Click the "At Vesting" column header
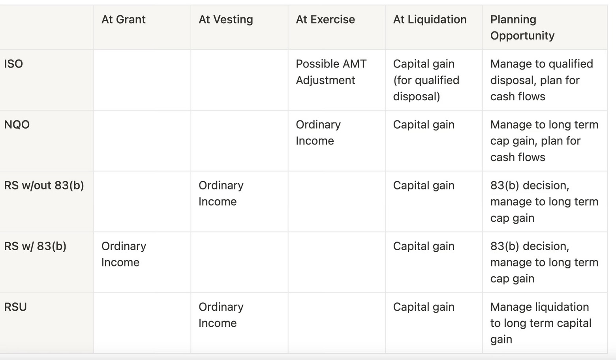Viewport: 616px width, 360px height. pyautogui.click(x=226, y=20)
